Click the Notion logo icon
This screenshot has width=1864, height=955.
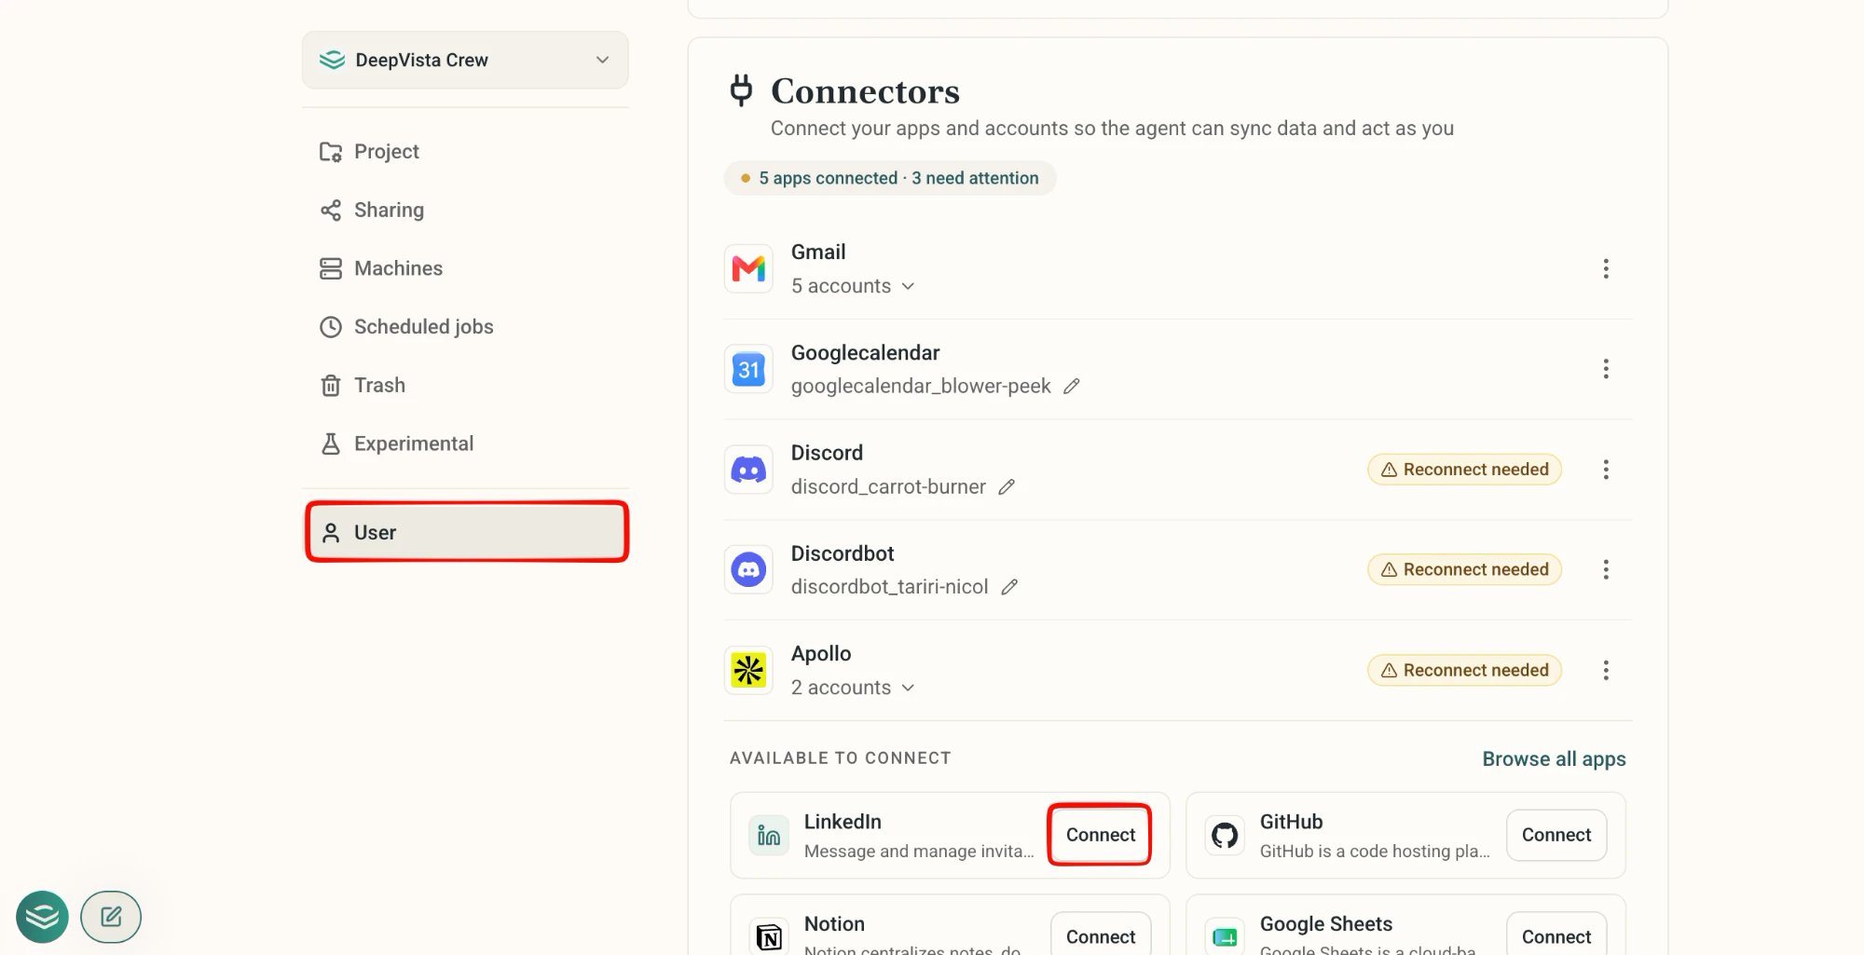coord(769,936)
